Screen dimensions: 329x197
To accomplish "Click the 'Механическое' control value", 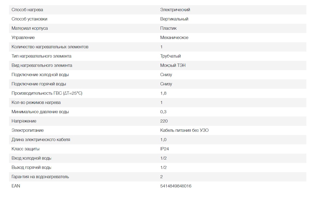I will (174, 38).
